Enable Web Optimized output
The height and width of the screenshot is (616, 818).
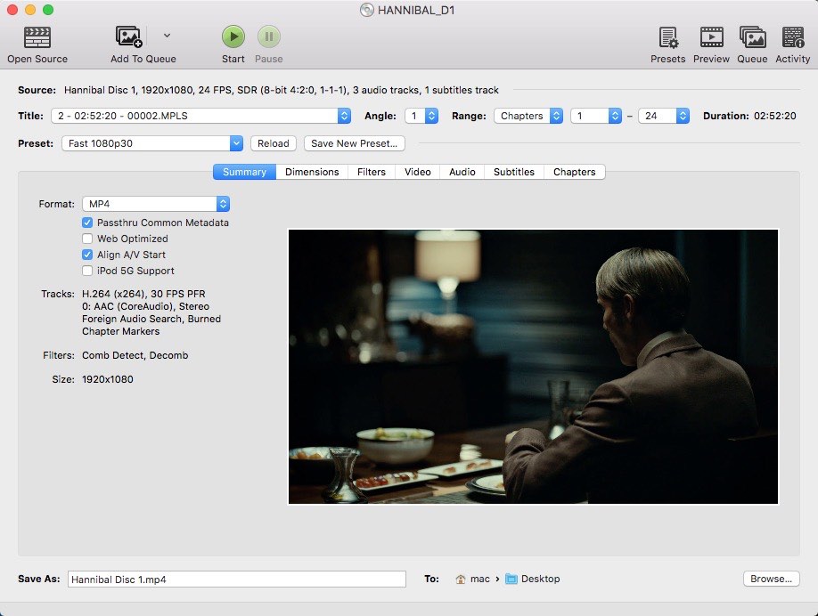point(87,239)
